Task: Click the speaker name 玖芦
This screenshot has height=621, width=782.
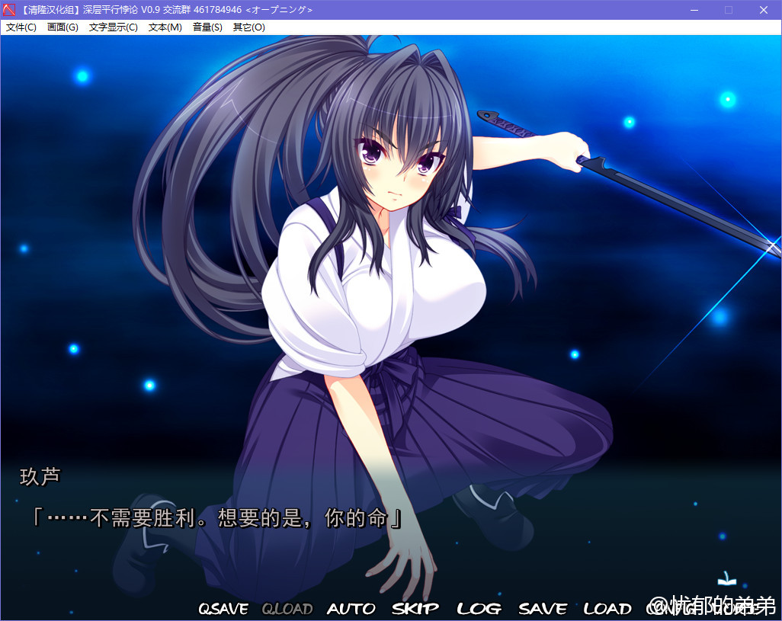Action: point(40,477)
